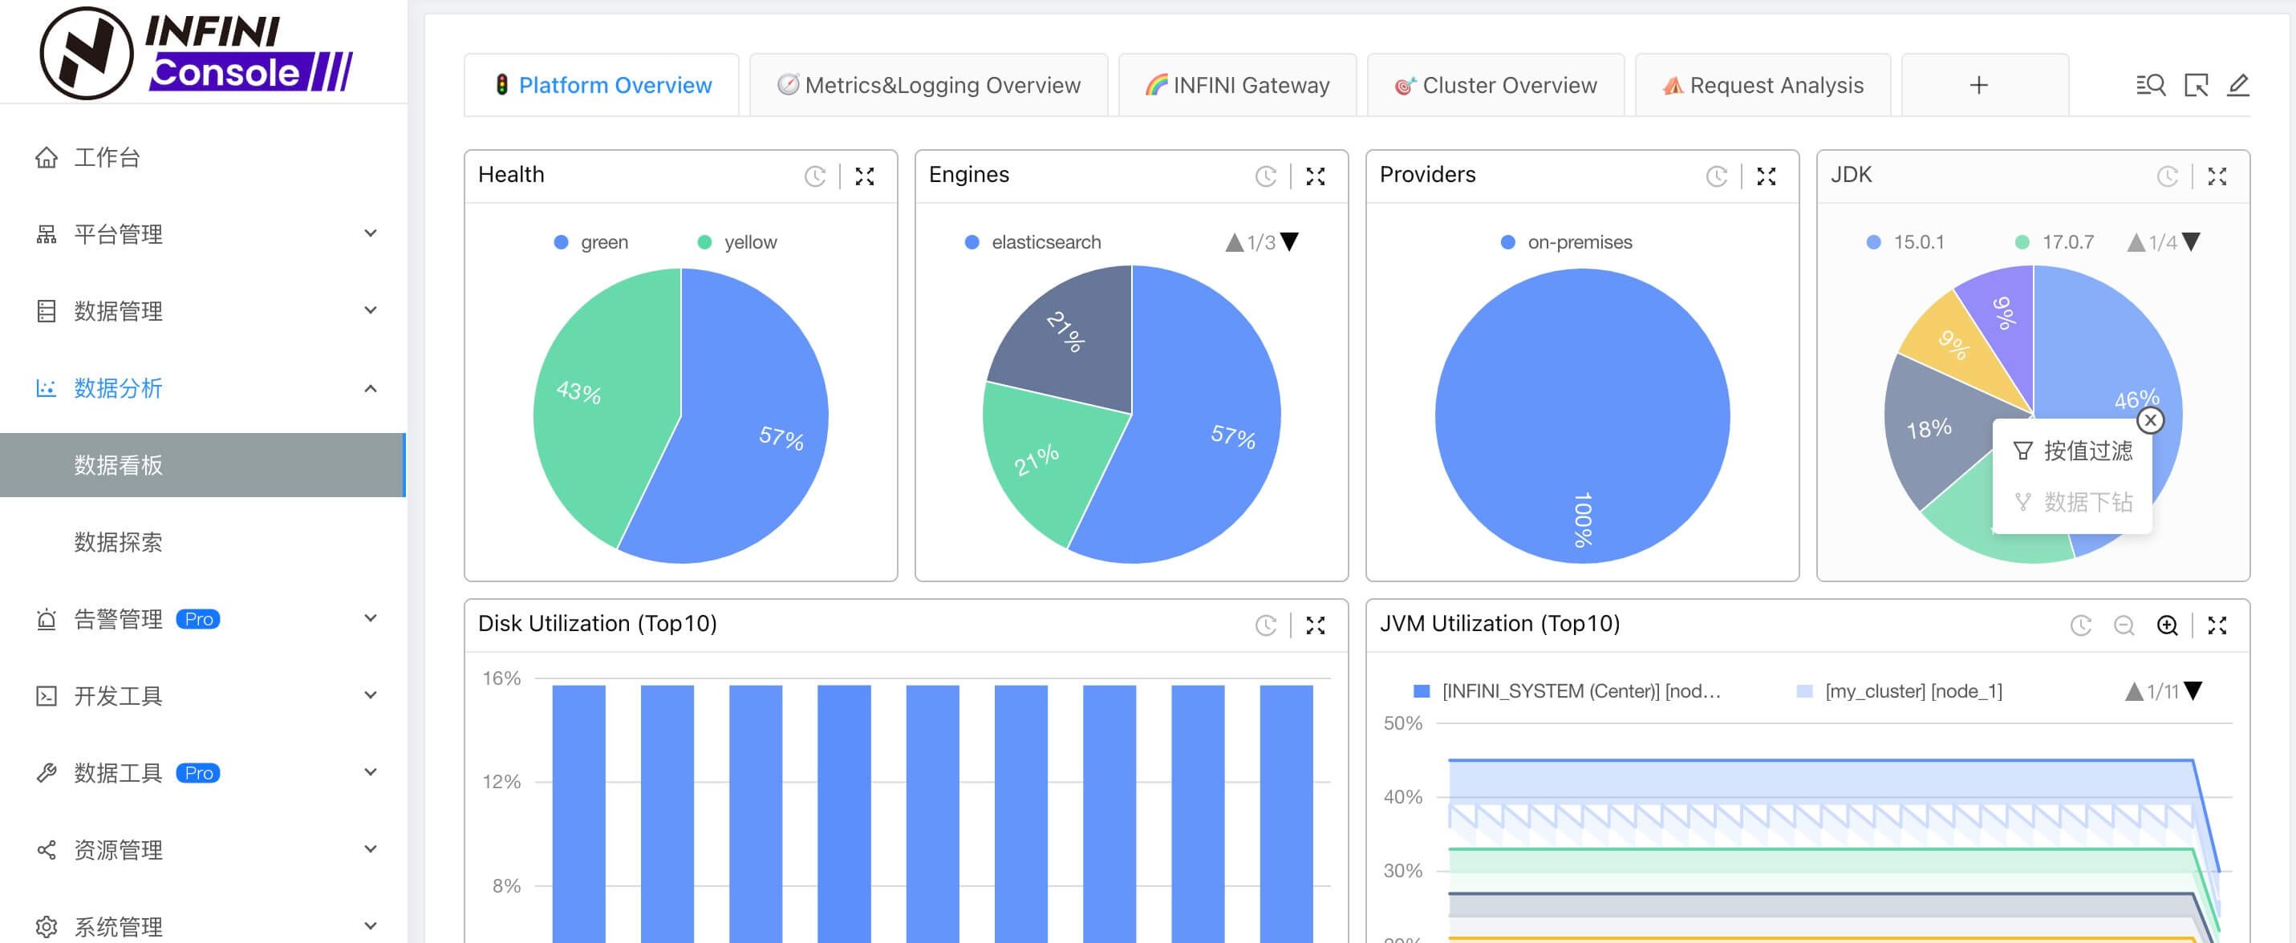Toggle my_cluster node_1 legend in JVM chart
Image resolution: width=2296 pixels, height=943 pixels.
pos(1900,690)
